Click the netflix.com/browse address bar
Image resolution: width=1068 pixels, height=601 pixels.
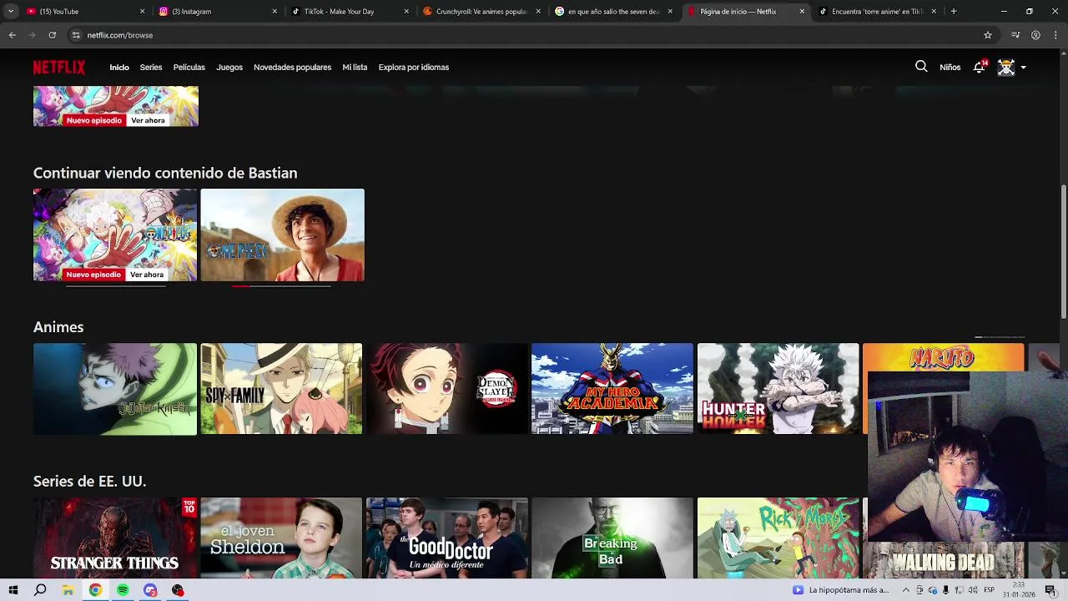534,35
